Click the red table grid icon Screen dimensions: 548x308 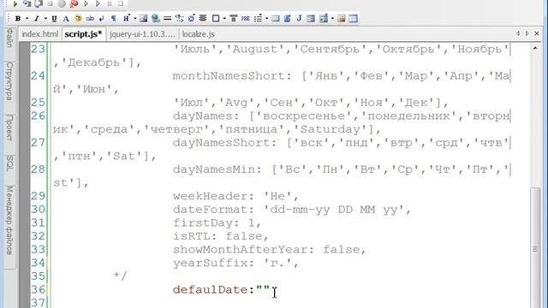pos(342,19)
